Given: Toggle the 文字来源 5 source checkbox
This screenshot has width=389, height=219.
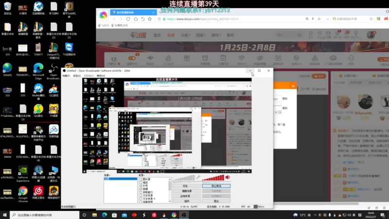Looking at the screenshot, I should (141, 199).
